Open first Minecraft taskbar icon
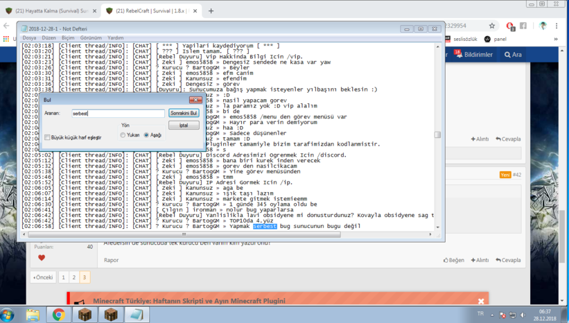This screenshot has width=569, height=323. point(85,315)
